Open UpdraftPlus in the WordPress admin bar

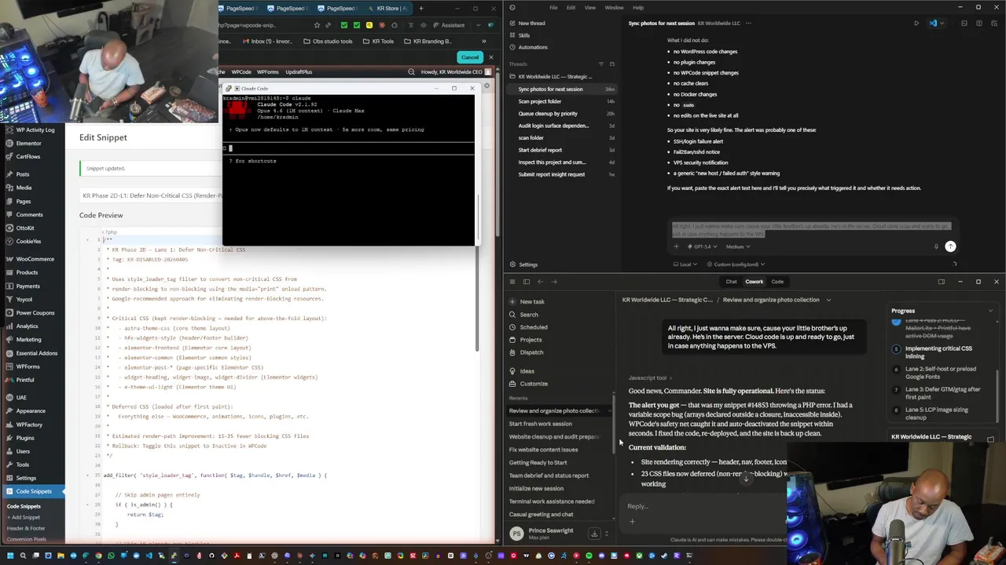coord(299,72)
